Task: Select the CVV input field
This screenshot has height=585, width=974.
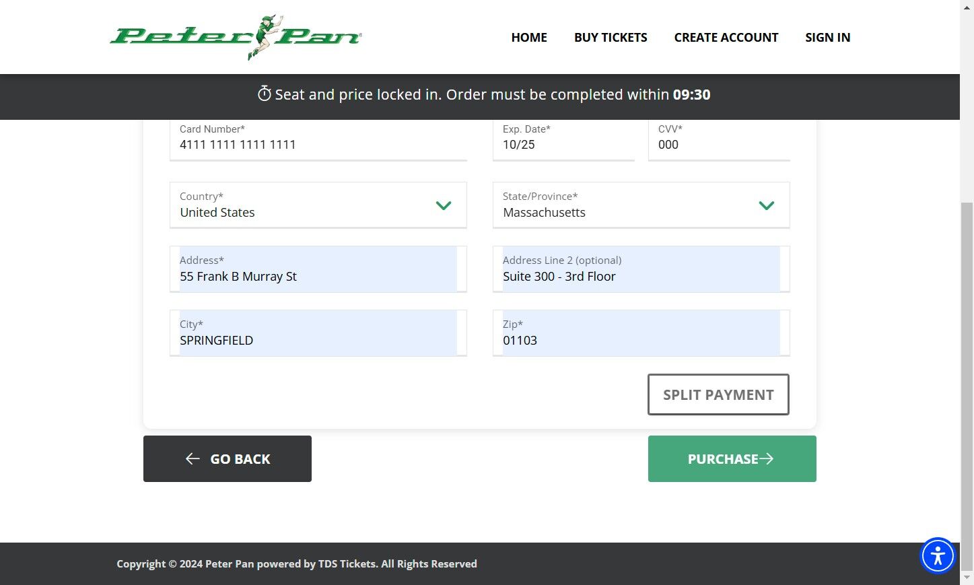Action: coord(718,144)
